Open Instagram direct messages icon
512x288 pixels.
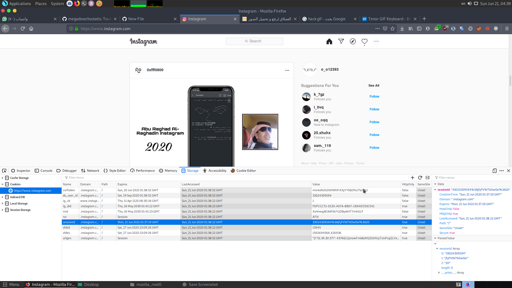pyautogui.click(x=341, y=41)
